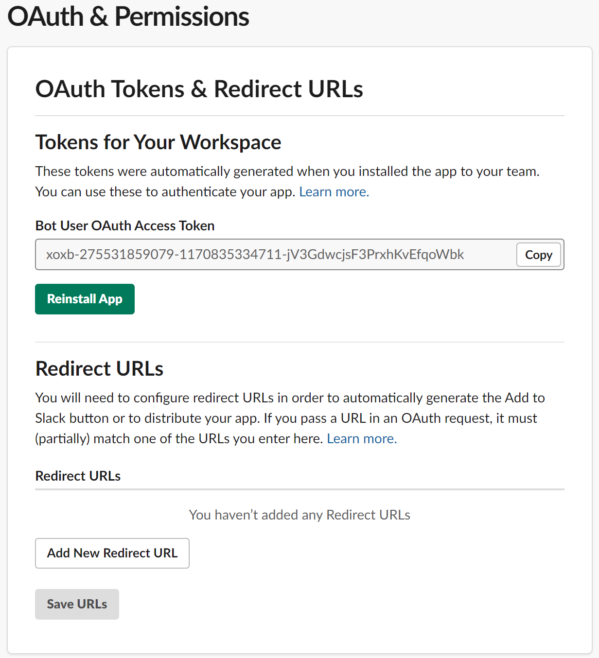Open Learn more link about redirect URLs
Screen dimensions: 599x658
362,439
